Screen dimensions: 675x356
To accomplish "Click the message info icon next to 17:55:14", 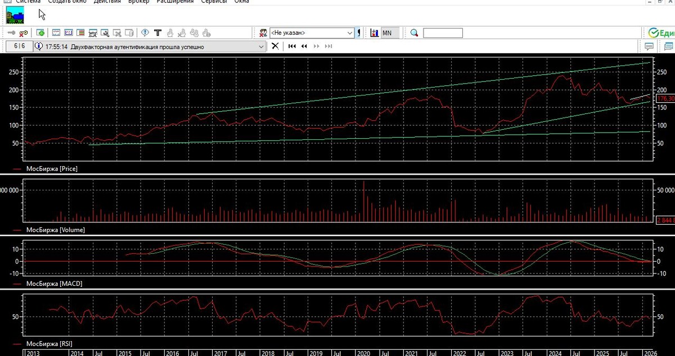I will tap(39, 47).
